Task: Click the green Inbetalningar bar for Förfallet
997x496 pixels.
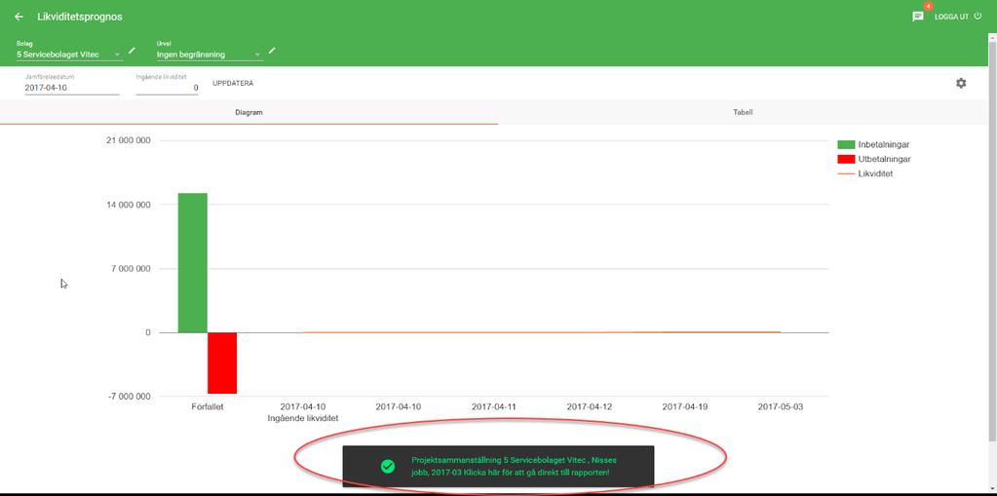Action: coord(192,263)
